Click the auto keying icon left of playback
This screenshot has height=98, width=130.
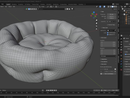[x=43, y=90]
